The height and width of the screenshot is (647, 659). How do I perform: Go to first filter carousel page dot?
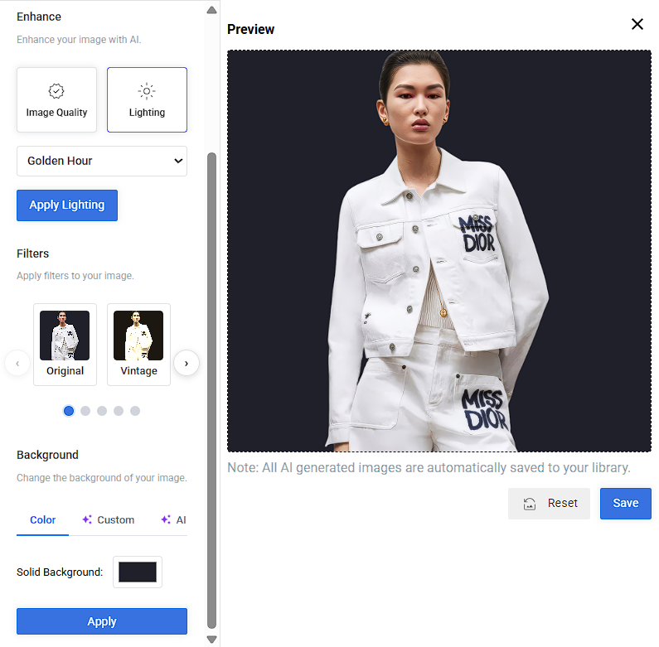(69, 411)
